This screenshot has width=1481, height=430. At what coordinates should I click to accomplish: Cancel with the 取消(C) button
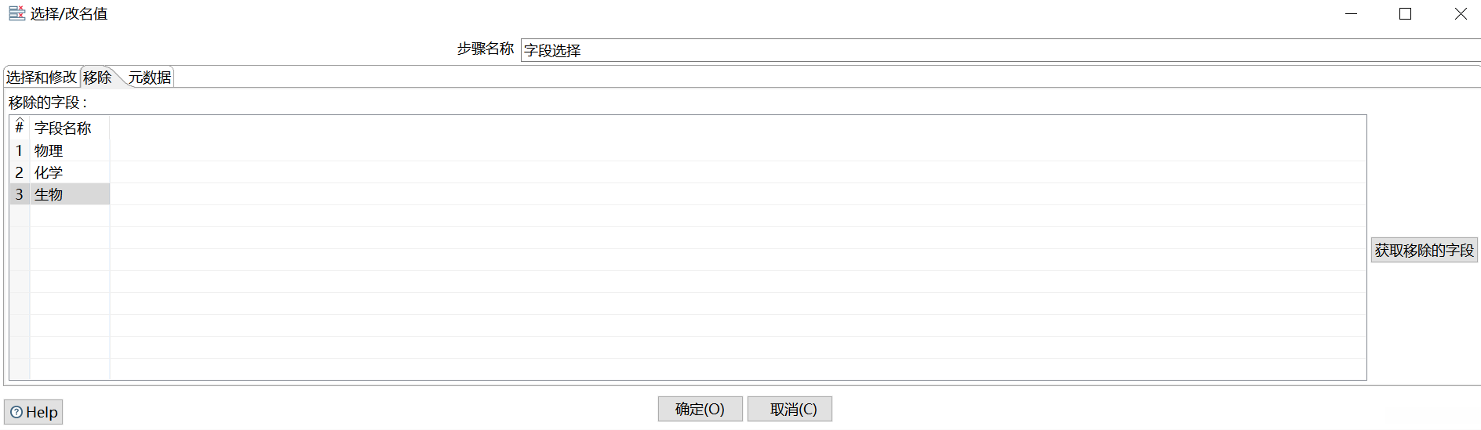pos(789,409)
